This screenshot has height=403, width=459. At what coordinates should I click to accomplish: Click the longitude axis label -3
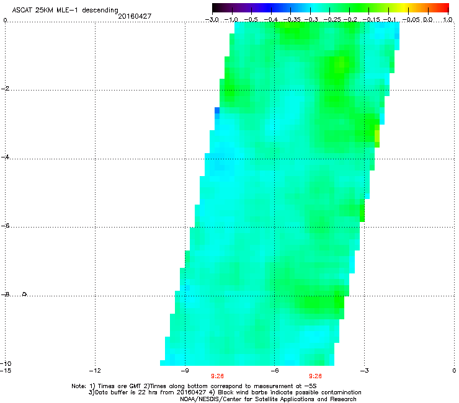pyautogui.click(x=364, y=371)
